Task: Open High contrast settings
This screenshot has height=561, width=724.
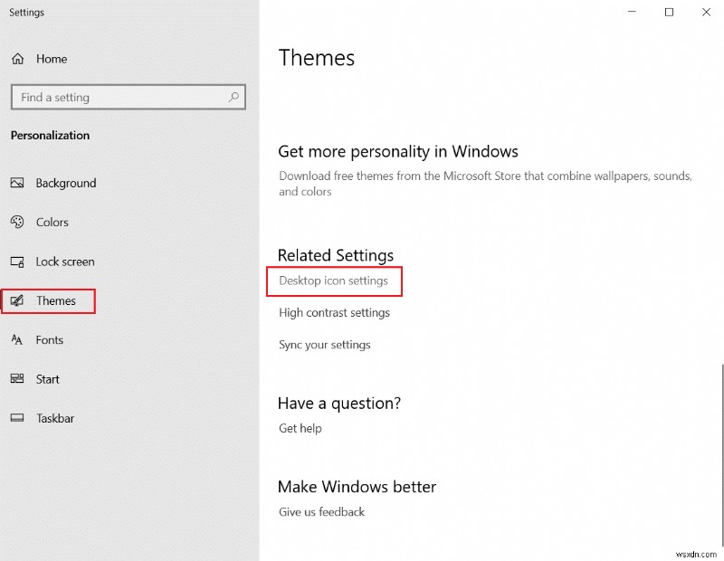Action: click(334, 312)
